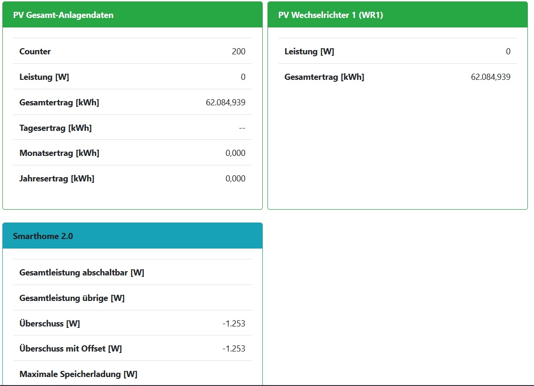Click the Monatsertrag value 0,000
Viewport: 534px width, 386px height.
[x=235, y=153]
